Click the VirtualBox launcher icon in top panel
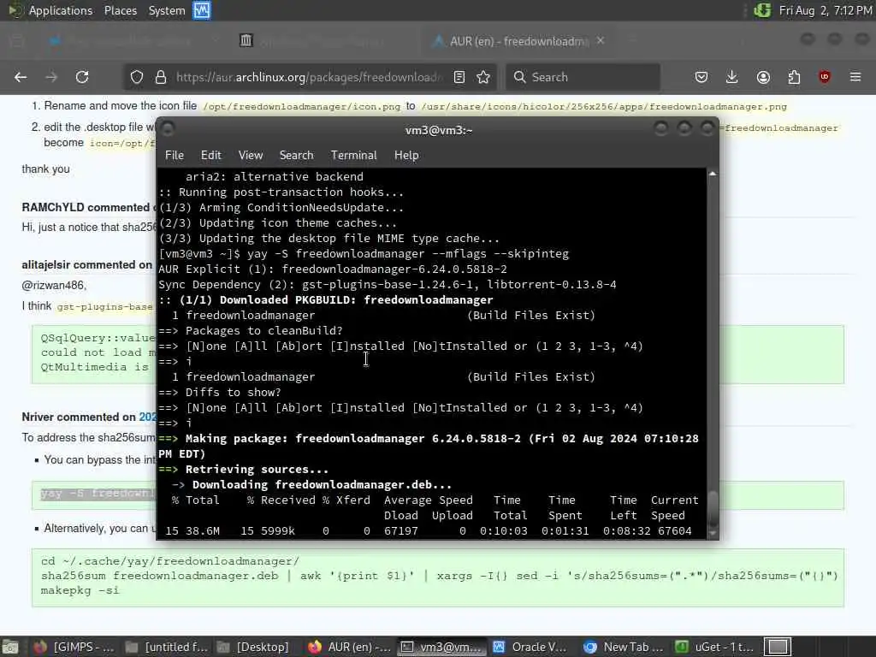Image resolution: width=876 pixels, height=657 pixels. [202, 10]
